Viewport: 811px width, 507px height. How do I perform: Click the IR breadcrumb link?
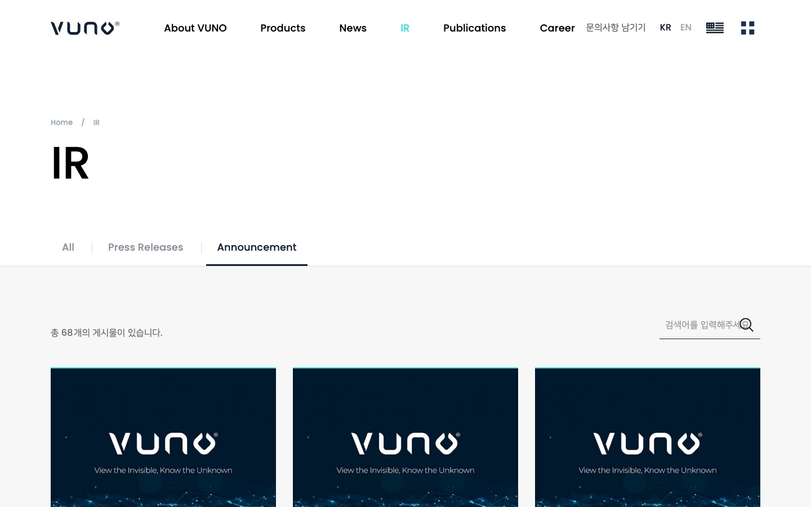coord(96,122)
